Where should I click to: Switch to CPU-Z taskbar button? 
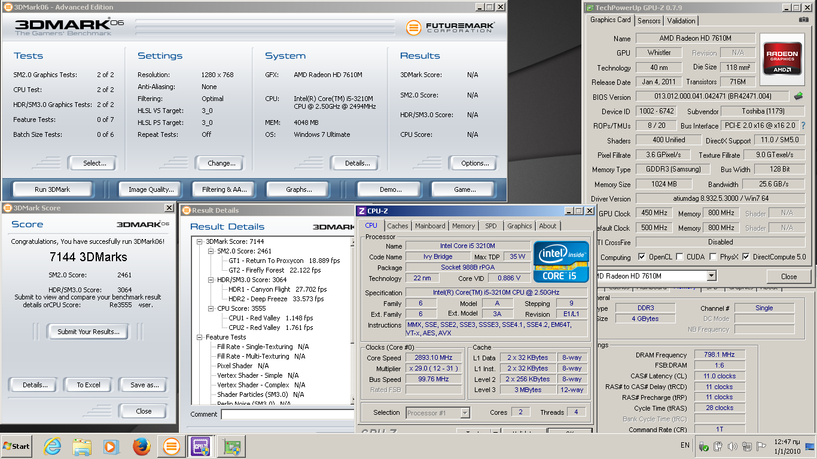pos(200,446)
